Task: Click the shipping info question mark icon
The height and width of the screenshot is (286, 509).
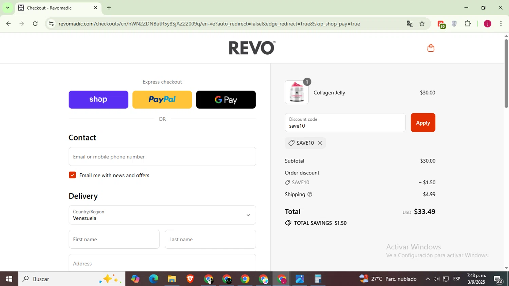Action: click(x=309, y=194)
